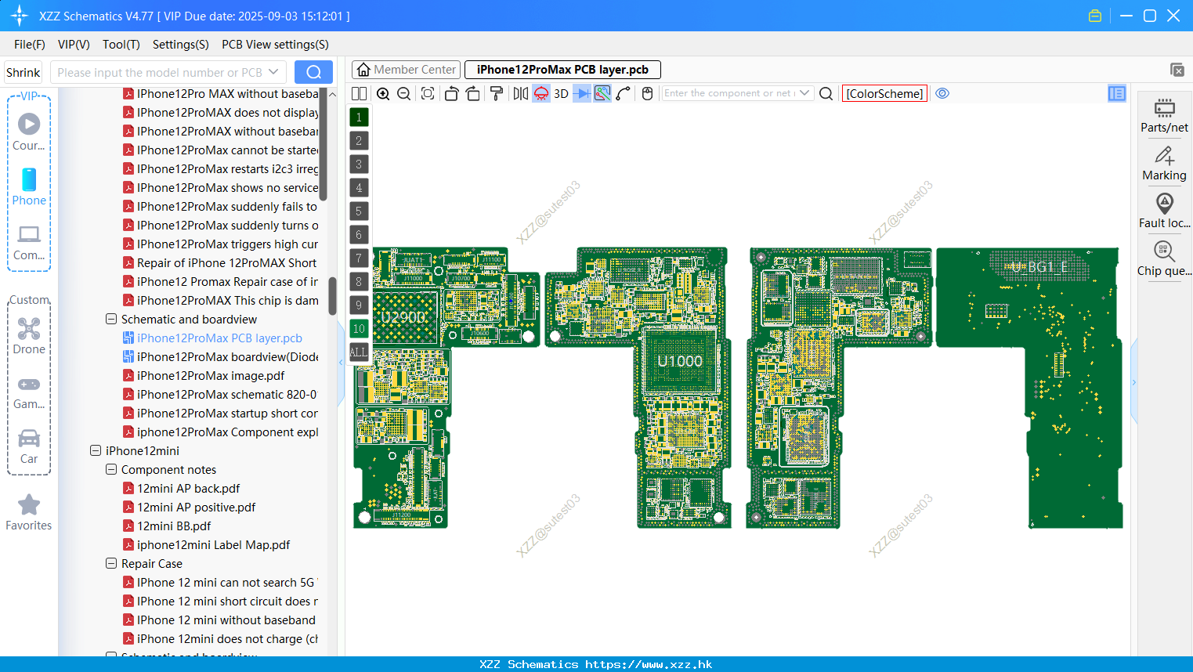1193x672 pixels.
Task: Zoom in on the PCB view
Action: 383,93
